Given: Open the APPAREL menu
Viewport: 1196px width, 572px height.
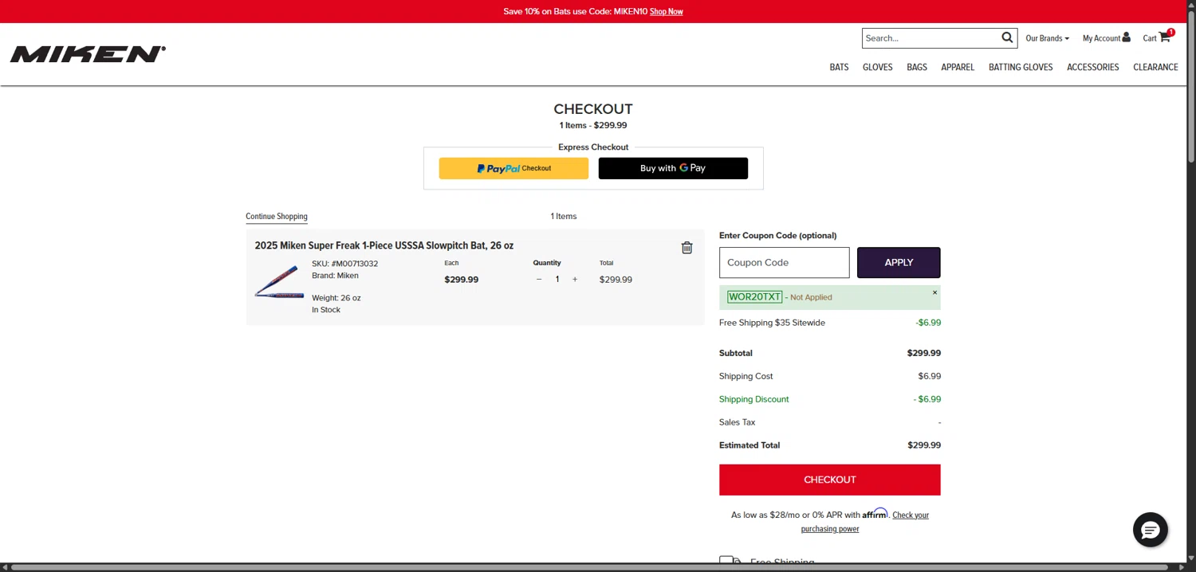Looking at the screenshot, I should click(x=958, y=67).
